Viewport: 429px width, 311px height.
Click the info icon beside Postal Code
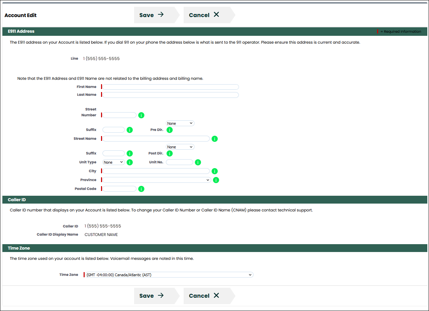coord(141,189)
